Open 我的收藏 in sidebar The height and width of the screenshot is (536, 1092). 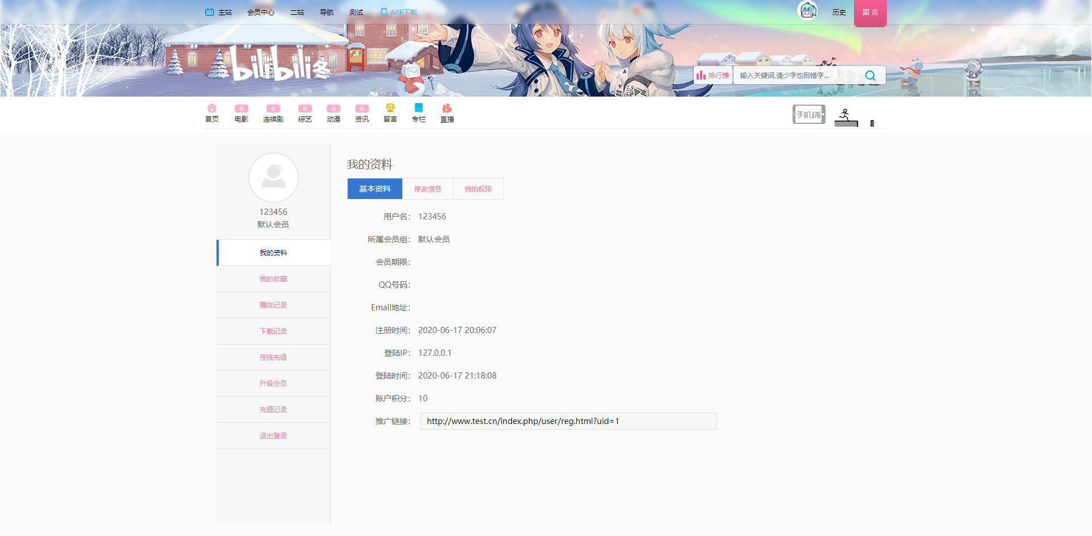point(273,279)
